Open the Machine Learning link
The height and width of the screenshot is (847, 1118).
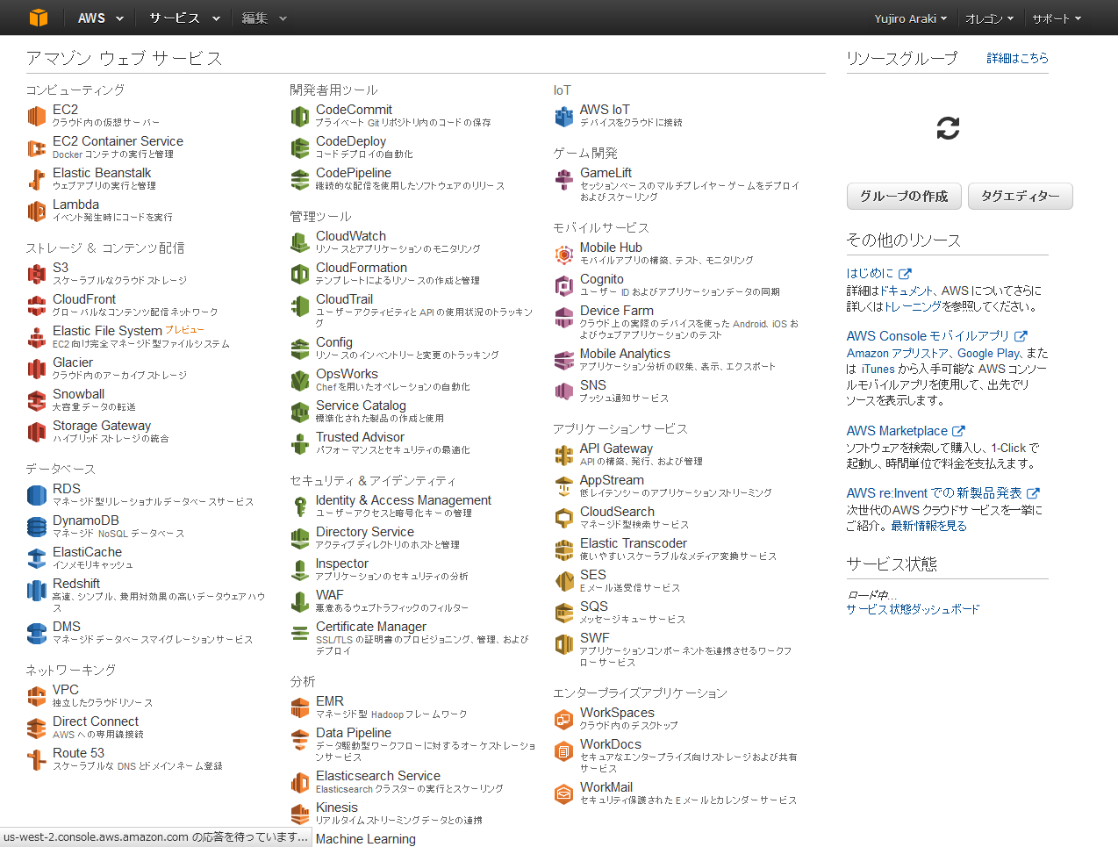pos(366,839)
